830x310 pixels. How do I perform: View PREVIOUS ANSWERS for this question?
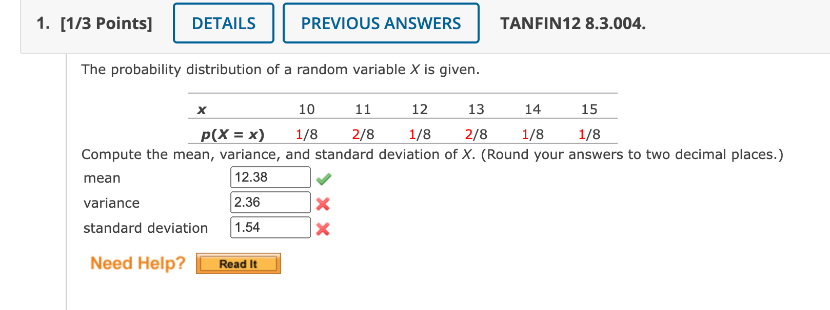(x=381, y=23)
